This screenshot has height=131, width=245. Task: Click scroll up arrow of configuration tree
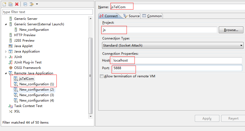point(91,19)
